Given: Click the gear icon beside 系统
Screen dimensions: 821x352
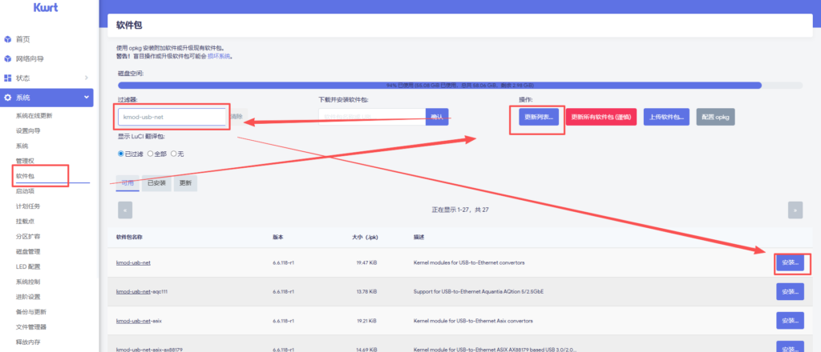Looking at the screenshot, I should pos(7,98).
